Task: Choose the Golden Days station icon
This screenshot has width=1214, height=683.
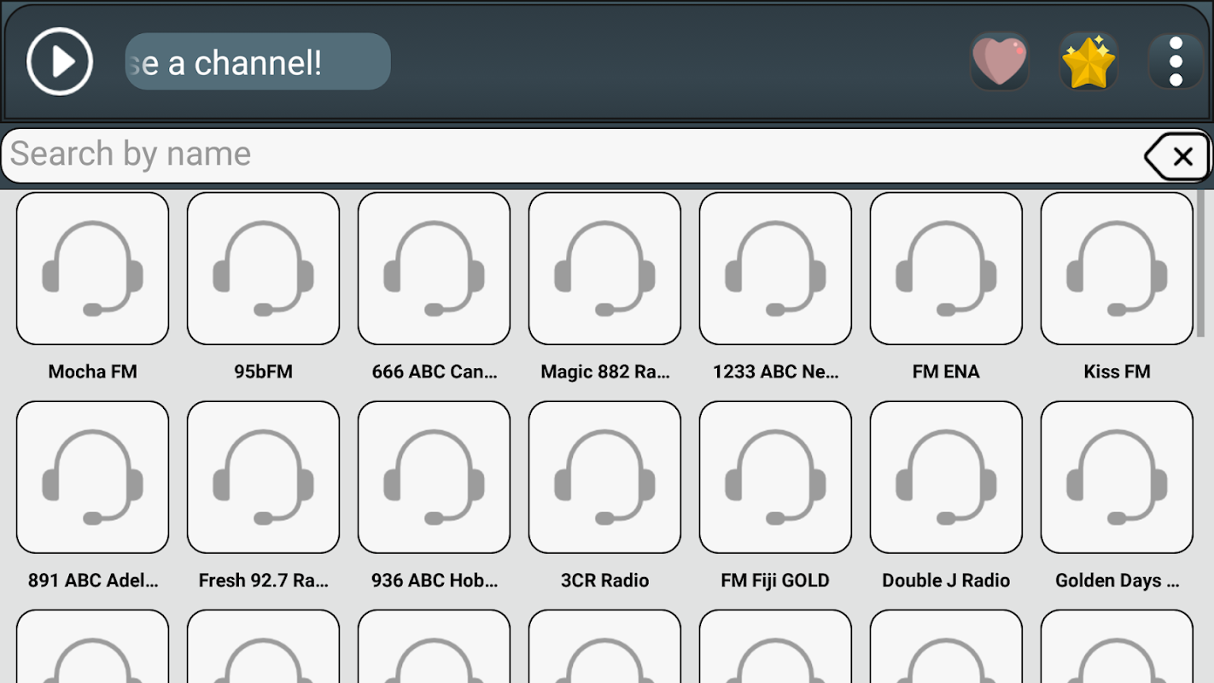Action: (1118, 477)
